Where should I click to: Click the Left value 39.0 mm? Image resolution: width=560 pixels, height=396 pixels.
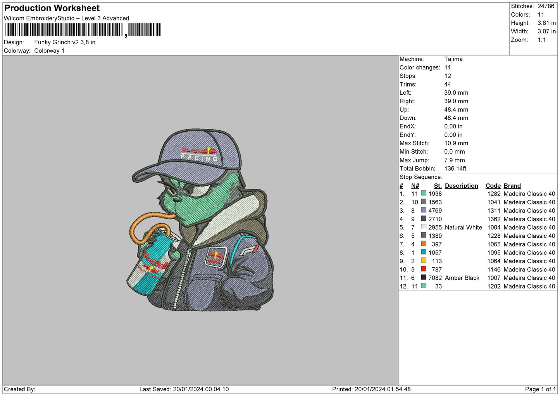pyautogui.click(x=456, y=93)
